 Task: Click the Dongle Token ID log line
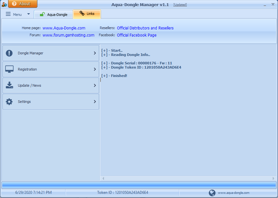pos(141,67)
